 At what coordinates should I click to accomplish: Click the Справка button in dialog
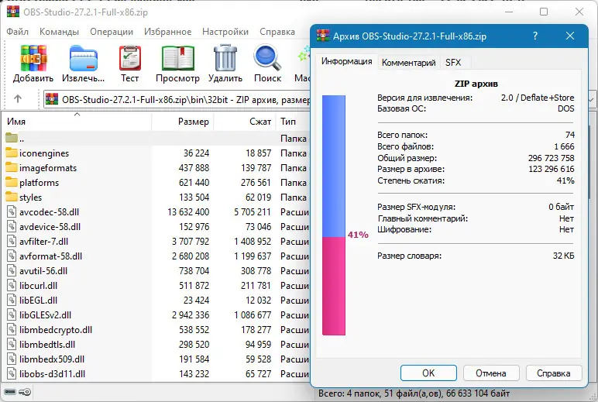pyautogui.click(x=554, y=373)
